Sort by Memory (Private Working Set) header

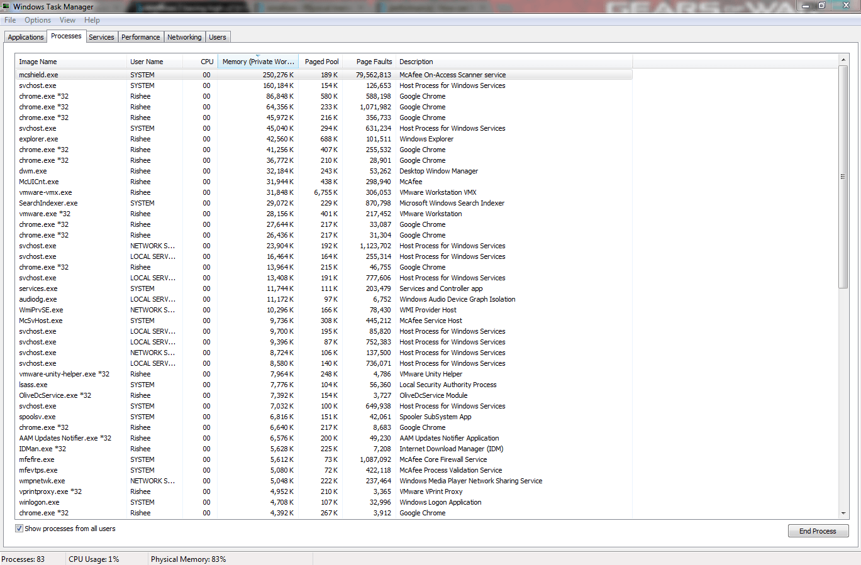(x=258, y=62)
